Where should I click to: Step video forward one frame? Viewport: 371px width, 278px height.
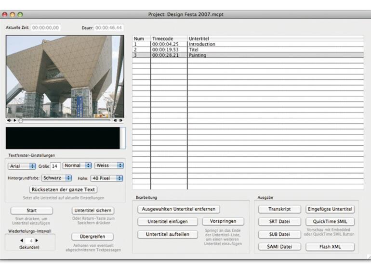(121, 120)
